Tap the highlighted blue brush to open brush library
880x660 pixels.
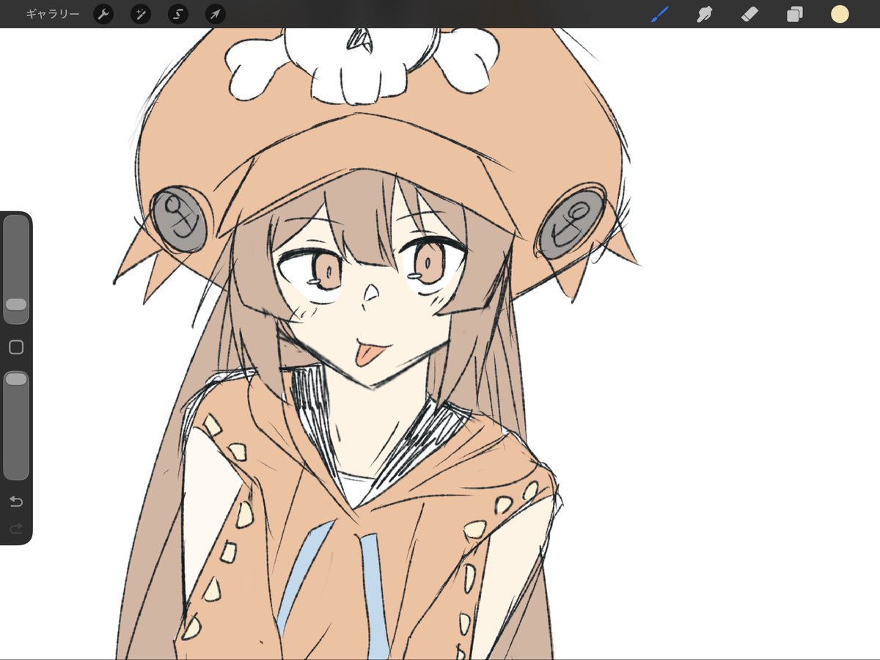pos(659,13)
